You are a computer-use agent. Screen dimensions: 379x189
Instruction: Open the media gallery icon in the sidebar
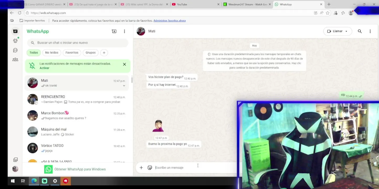15,160
